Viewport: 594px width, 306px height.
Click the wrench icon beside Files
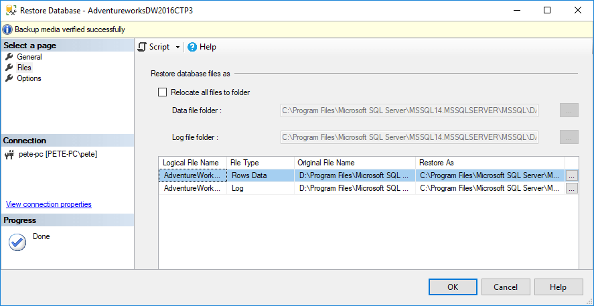[x=9, y=68]
